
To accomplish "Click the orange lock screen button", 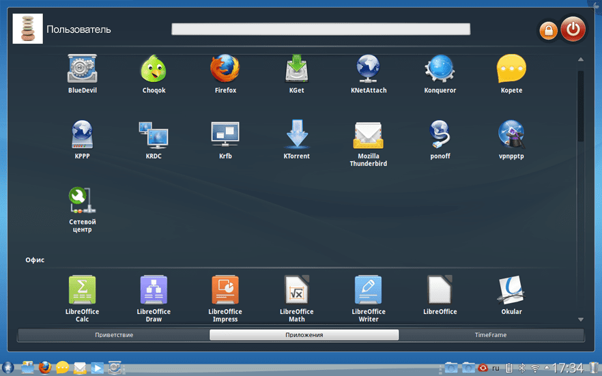I will point(548,30).
